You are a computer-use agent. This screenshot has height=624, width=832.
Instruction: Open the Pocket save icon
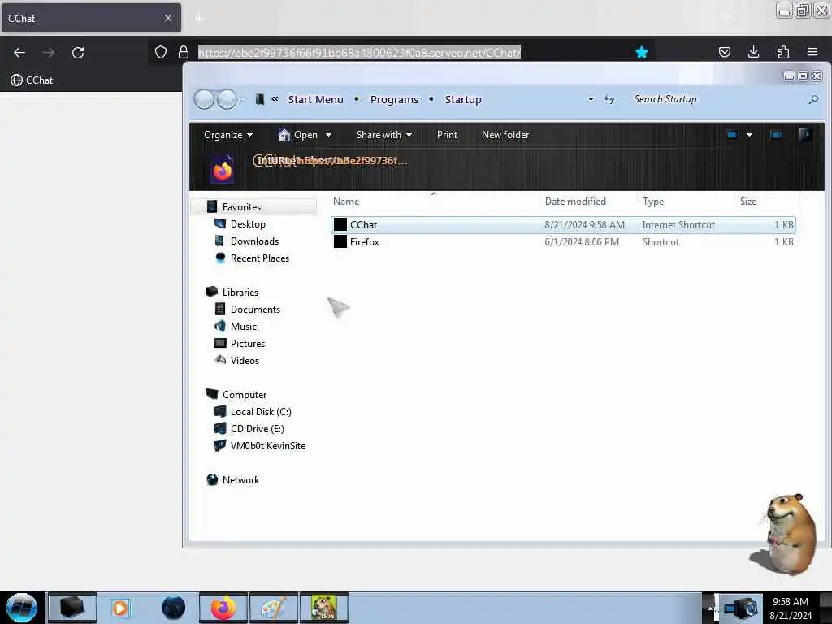pos(724,52)
